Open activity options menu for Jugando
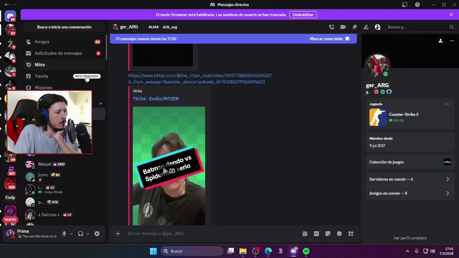 click(x=448, y=104)
